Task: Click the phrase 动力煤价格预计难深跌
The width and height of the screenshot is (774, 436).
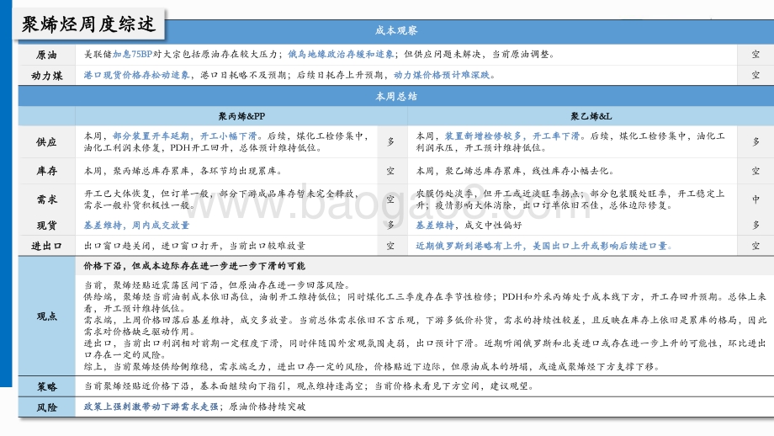Action: click(442, 75)
